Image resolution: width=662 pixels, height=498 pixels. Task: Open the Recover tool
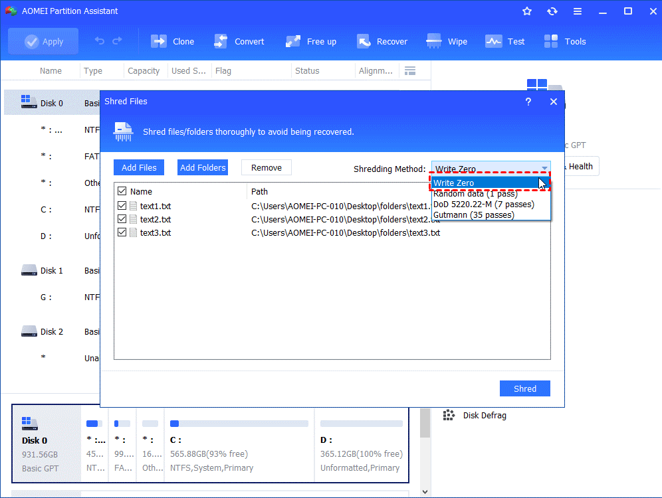(364, 41)
